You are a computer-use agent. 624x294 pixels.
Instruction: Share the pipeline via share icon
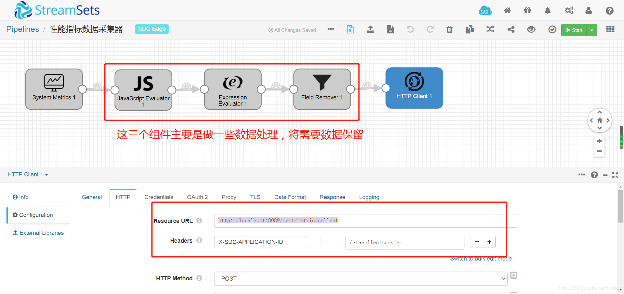(x=511, y=29)
